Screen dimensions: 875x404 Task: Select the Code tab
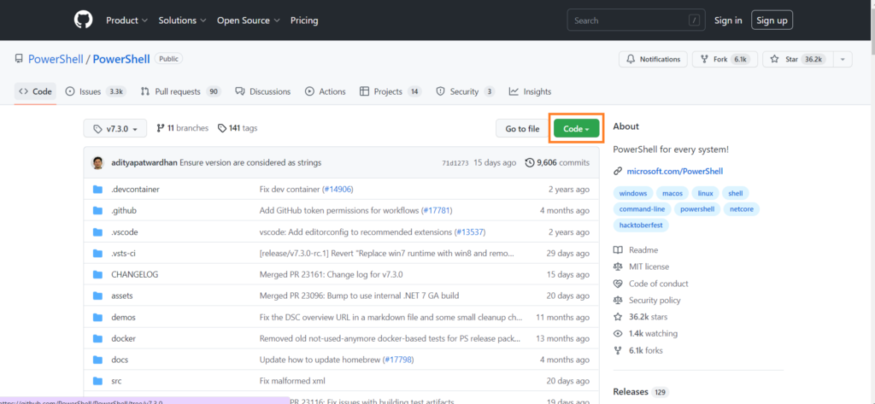pos(35,91)
